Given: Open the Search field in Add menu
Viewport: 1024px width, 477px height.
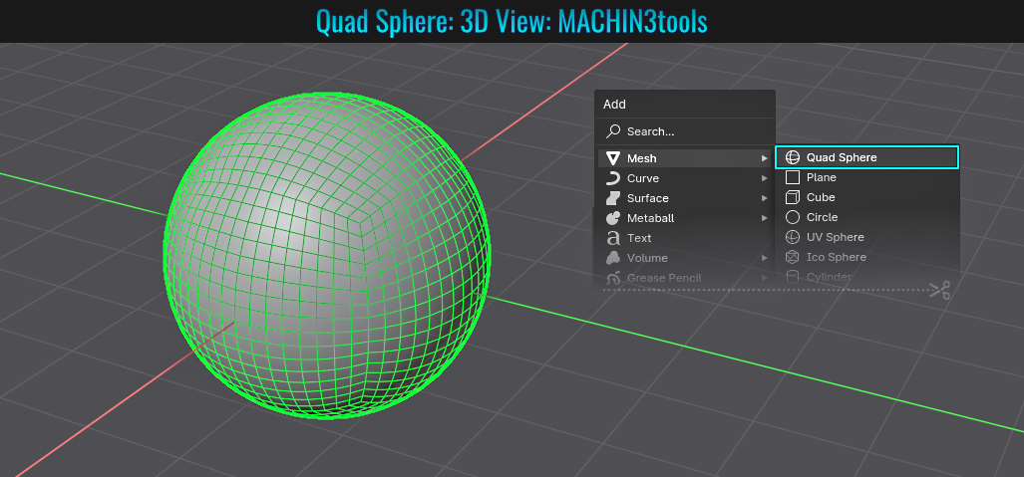Looking at the screenshot, I should click(x=684, y=131).
